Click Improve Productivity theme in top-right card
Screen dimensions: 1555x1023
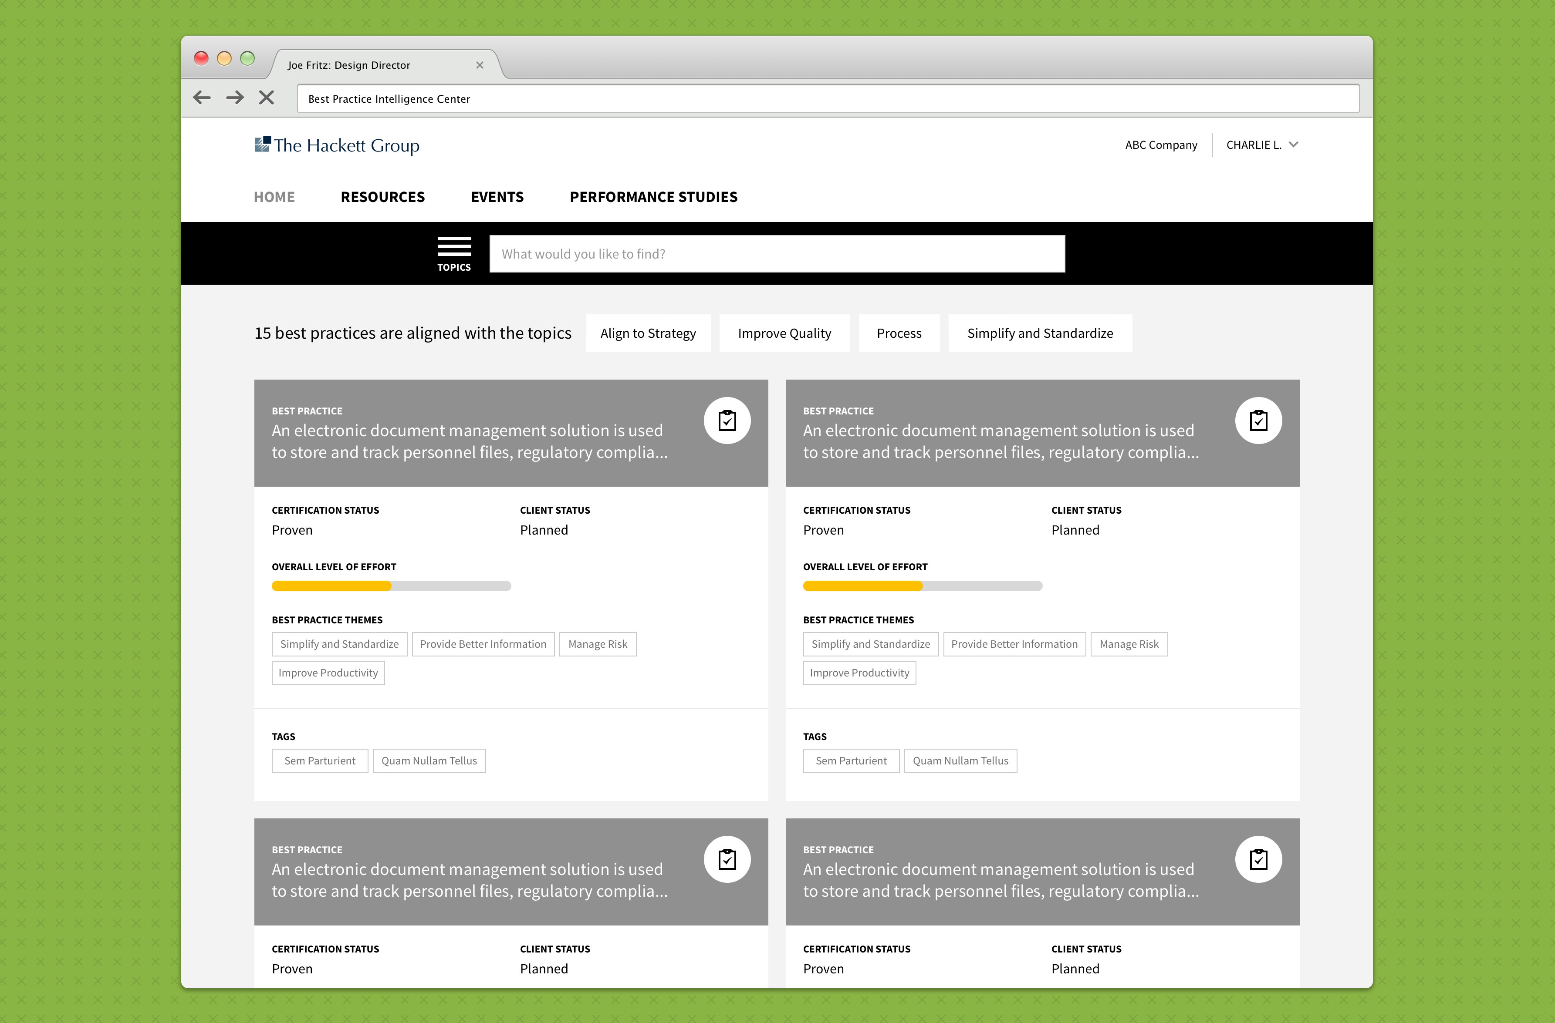click(x=859, y=673)
